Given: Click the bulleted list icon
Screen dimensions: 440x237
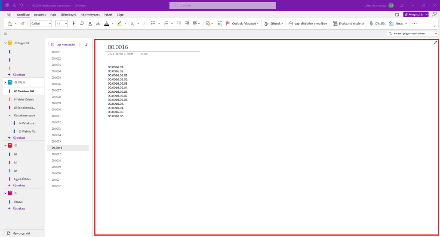Looking at the screenshot, I should click(x=153, y=24).
